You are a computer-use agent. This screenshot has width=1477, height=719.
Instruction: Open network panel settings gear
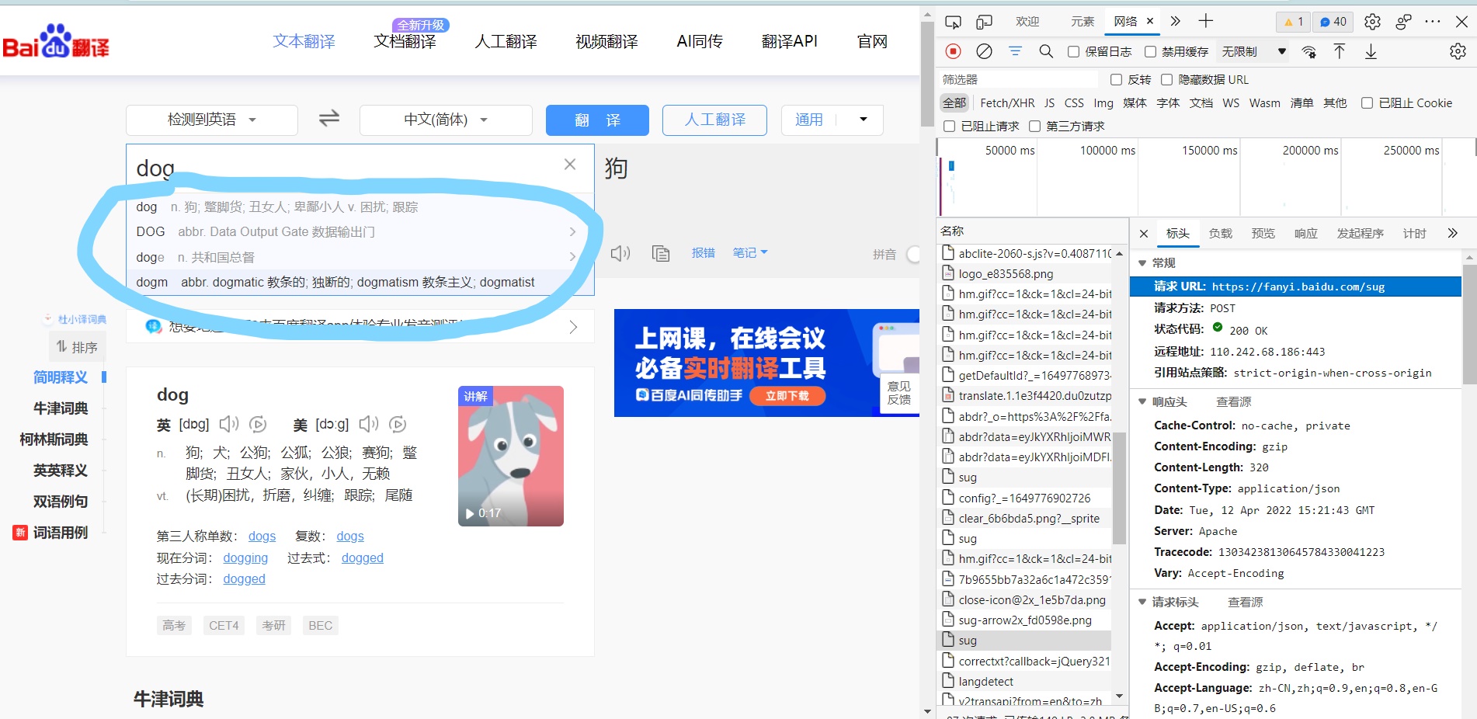coord(1458,51)
